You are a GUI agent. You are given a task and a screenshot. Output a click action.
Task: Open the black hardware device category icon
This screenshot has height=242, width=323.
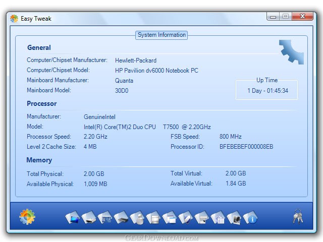pos(121,217)
